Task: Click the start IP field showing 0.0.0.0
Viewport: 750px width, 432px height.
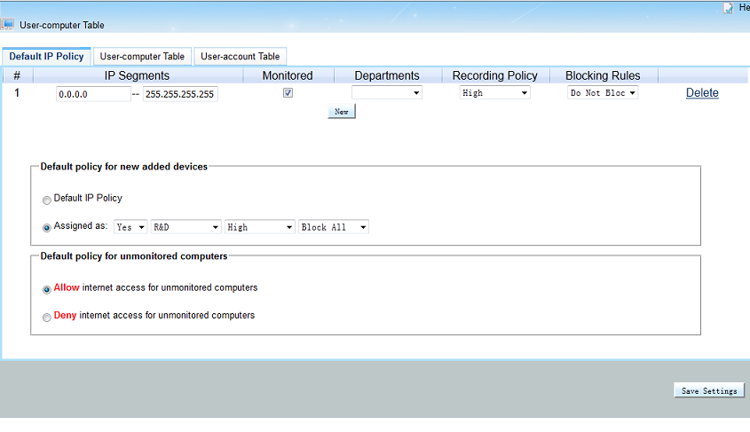Action: coord(93,94)
